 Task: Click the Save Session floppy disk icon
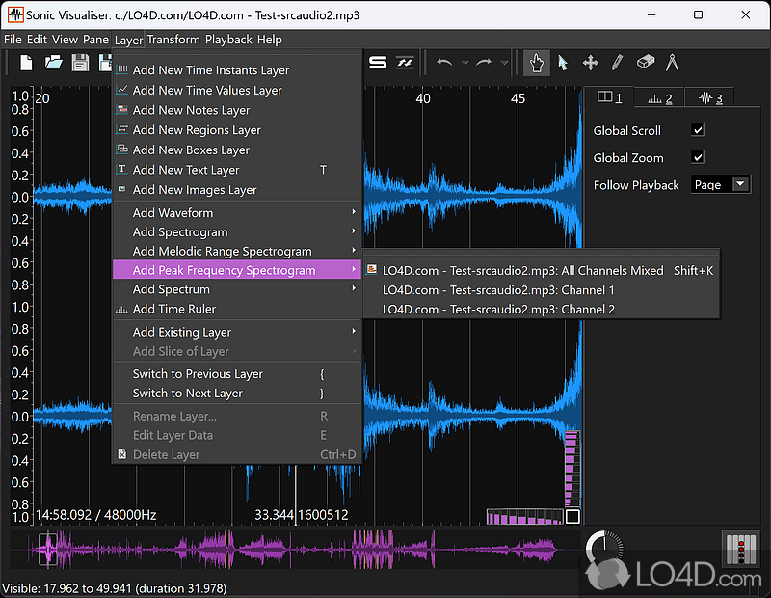[80, 63]
